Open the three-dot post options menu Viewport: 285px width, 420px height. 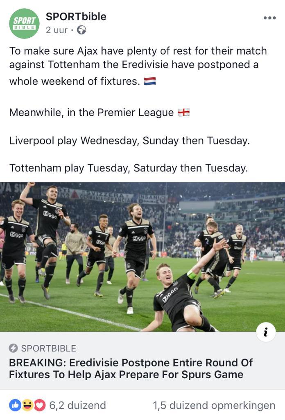[x=269, y=18]
